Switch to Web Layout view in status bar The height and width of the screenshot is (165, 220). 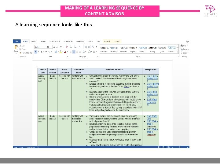[x=168, y=147]
